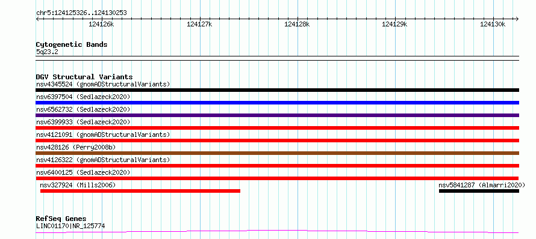The image size is (536, 239).
Task: Click the LINC01170|NR_125774 gene label
Action: point(70,226)
